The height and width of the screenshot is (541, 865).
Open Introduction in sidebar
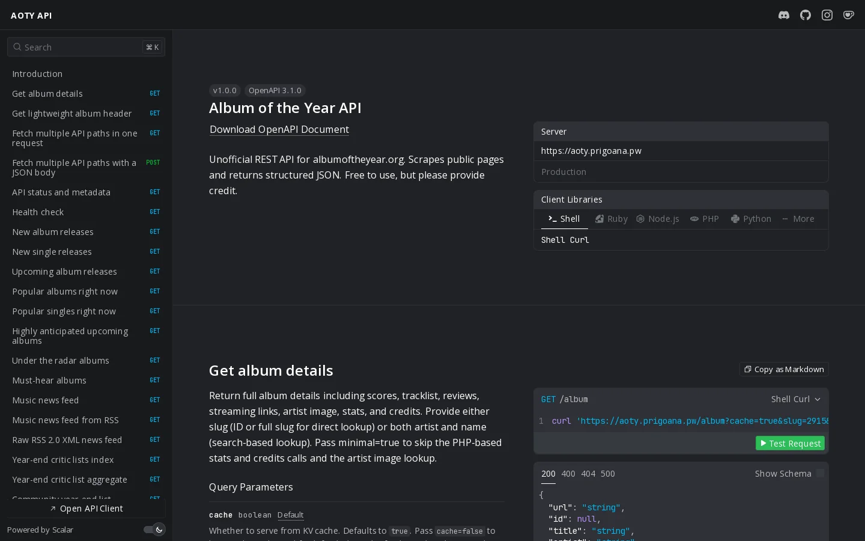(86, 74)
